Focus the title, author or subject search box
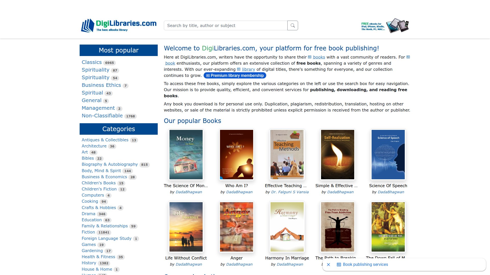 [x=226, y=25]
